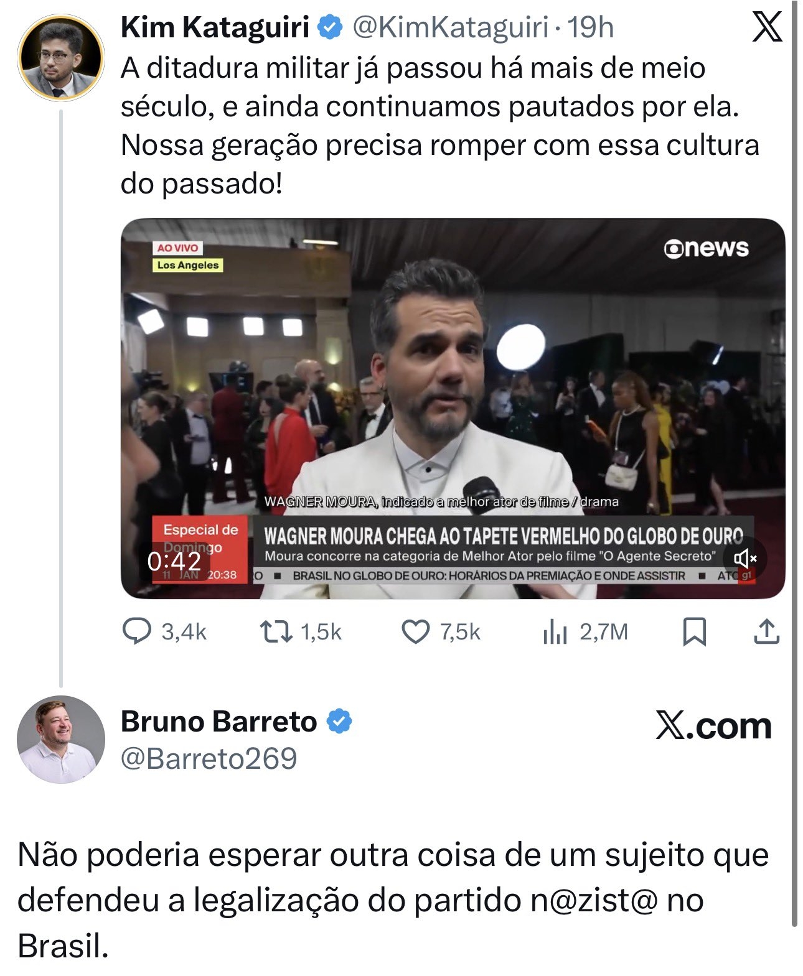Image resolution: width=803 pixels, height=976 pixels.
Task: Click the X.com label
Action: tap(713, 725)
